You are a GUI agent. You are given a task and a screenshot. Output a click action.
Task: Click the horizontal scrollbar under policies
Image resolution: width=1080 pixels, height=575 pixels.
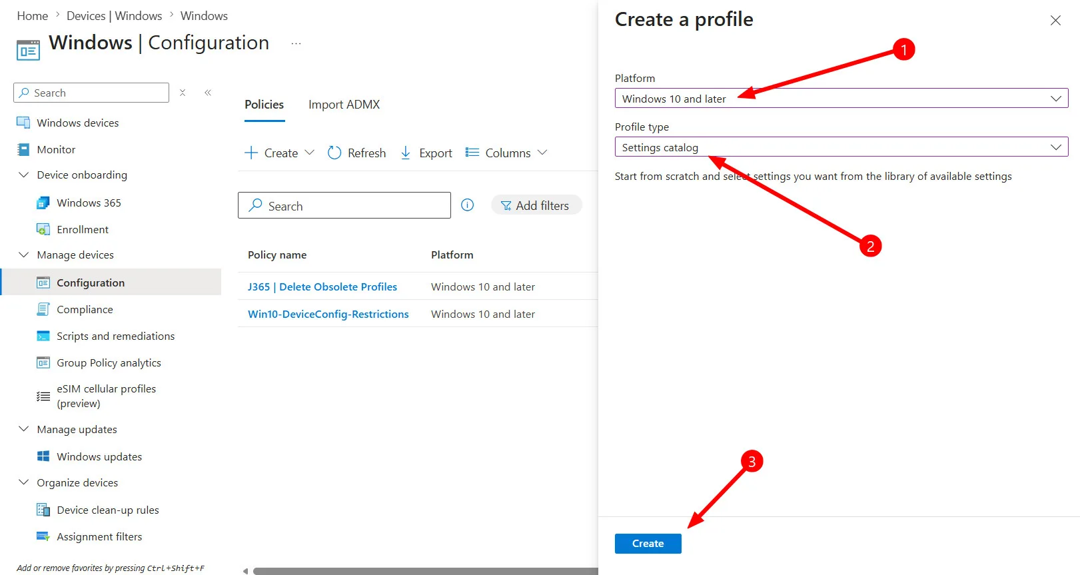pos(425,571)
